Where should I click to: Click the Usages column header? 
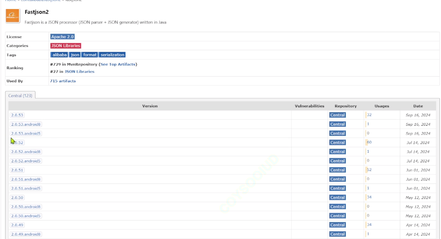[382, 106]
